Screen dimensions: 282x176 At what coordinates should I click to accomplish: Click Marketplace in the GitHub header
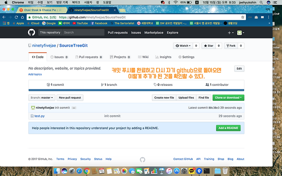154,33
